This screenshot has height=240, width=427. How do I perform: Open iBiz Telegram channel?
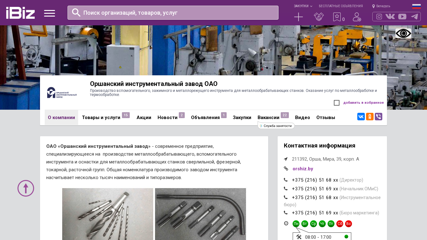[x=414, y=17]
